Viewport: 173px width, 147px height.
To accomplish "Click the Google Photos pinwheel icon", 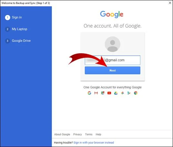I will click(x=123, y=93).
